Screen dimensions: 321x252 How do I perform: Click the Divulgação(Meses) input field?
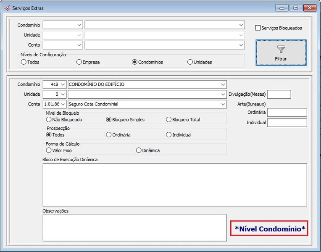279,94
